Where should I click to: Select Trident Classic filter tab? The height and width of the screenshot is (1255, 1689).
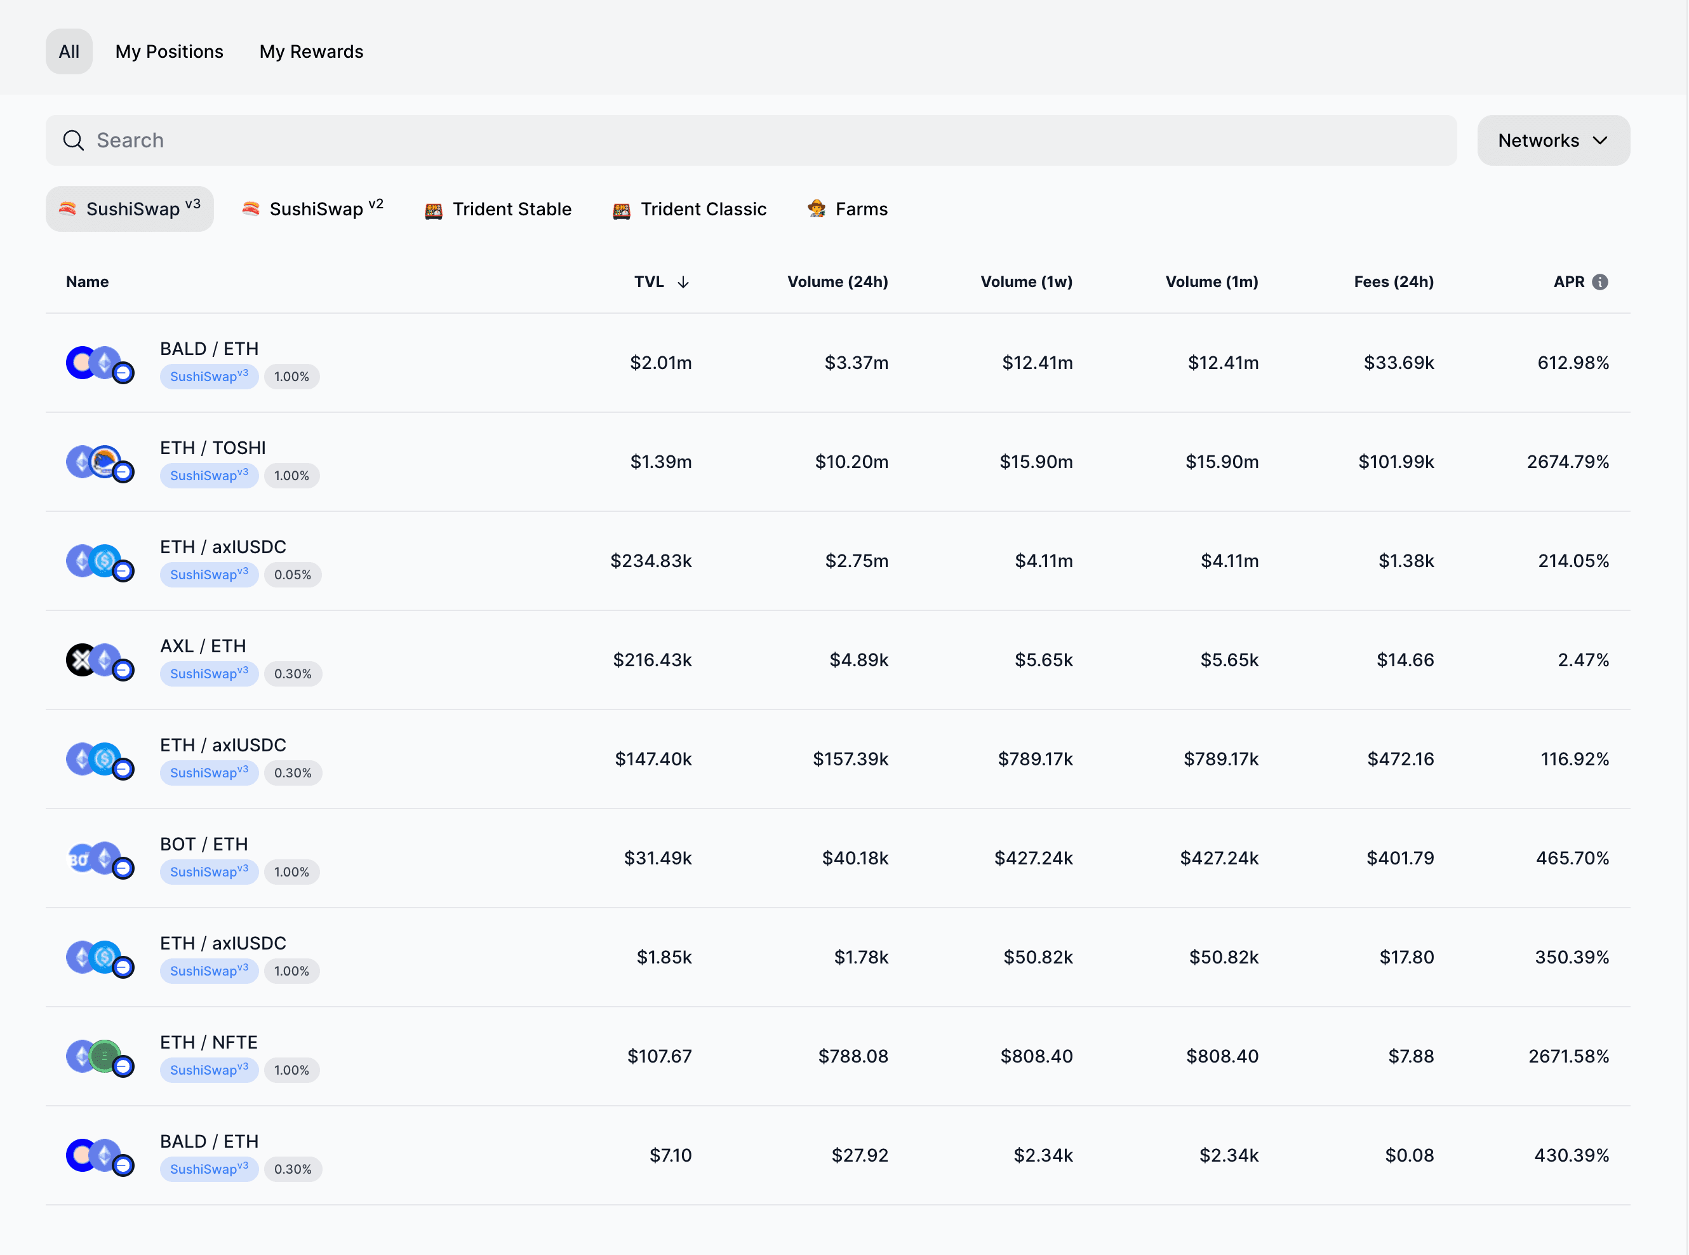pyautogui.click(x=690, y=209)
